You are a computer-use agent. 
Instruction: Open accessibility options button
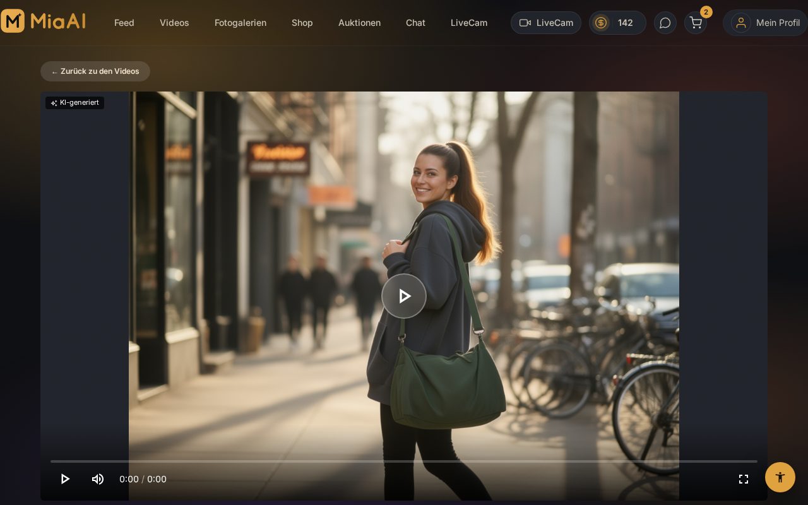coord(780,477)
